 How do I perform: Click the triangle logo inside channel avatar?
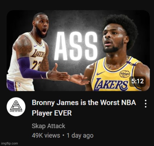pos(16,105)
